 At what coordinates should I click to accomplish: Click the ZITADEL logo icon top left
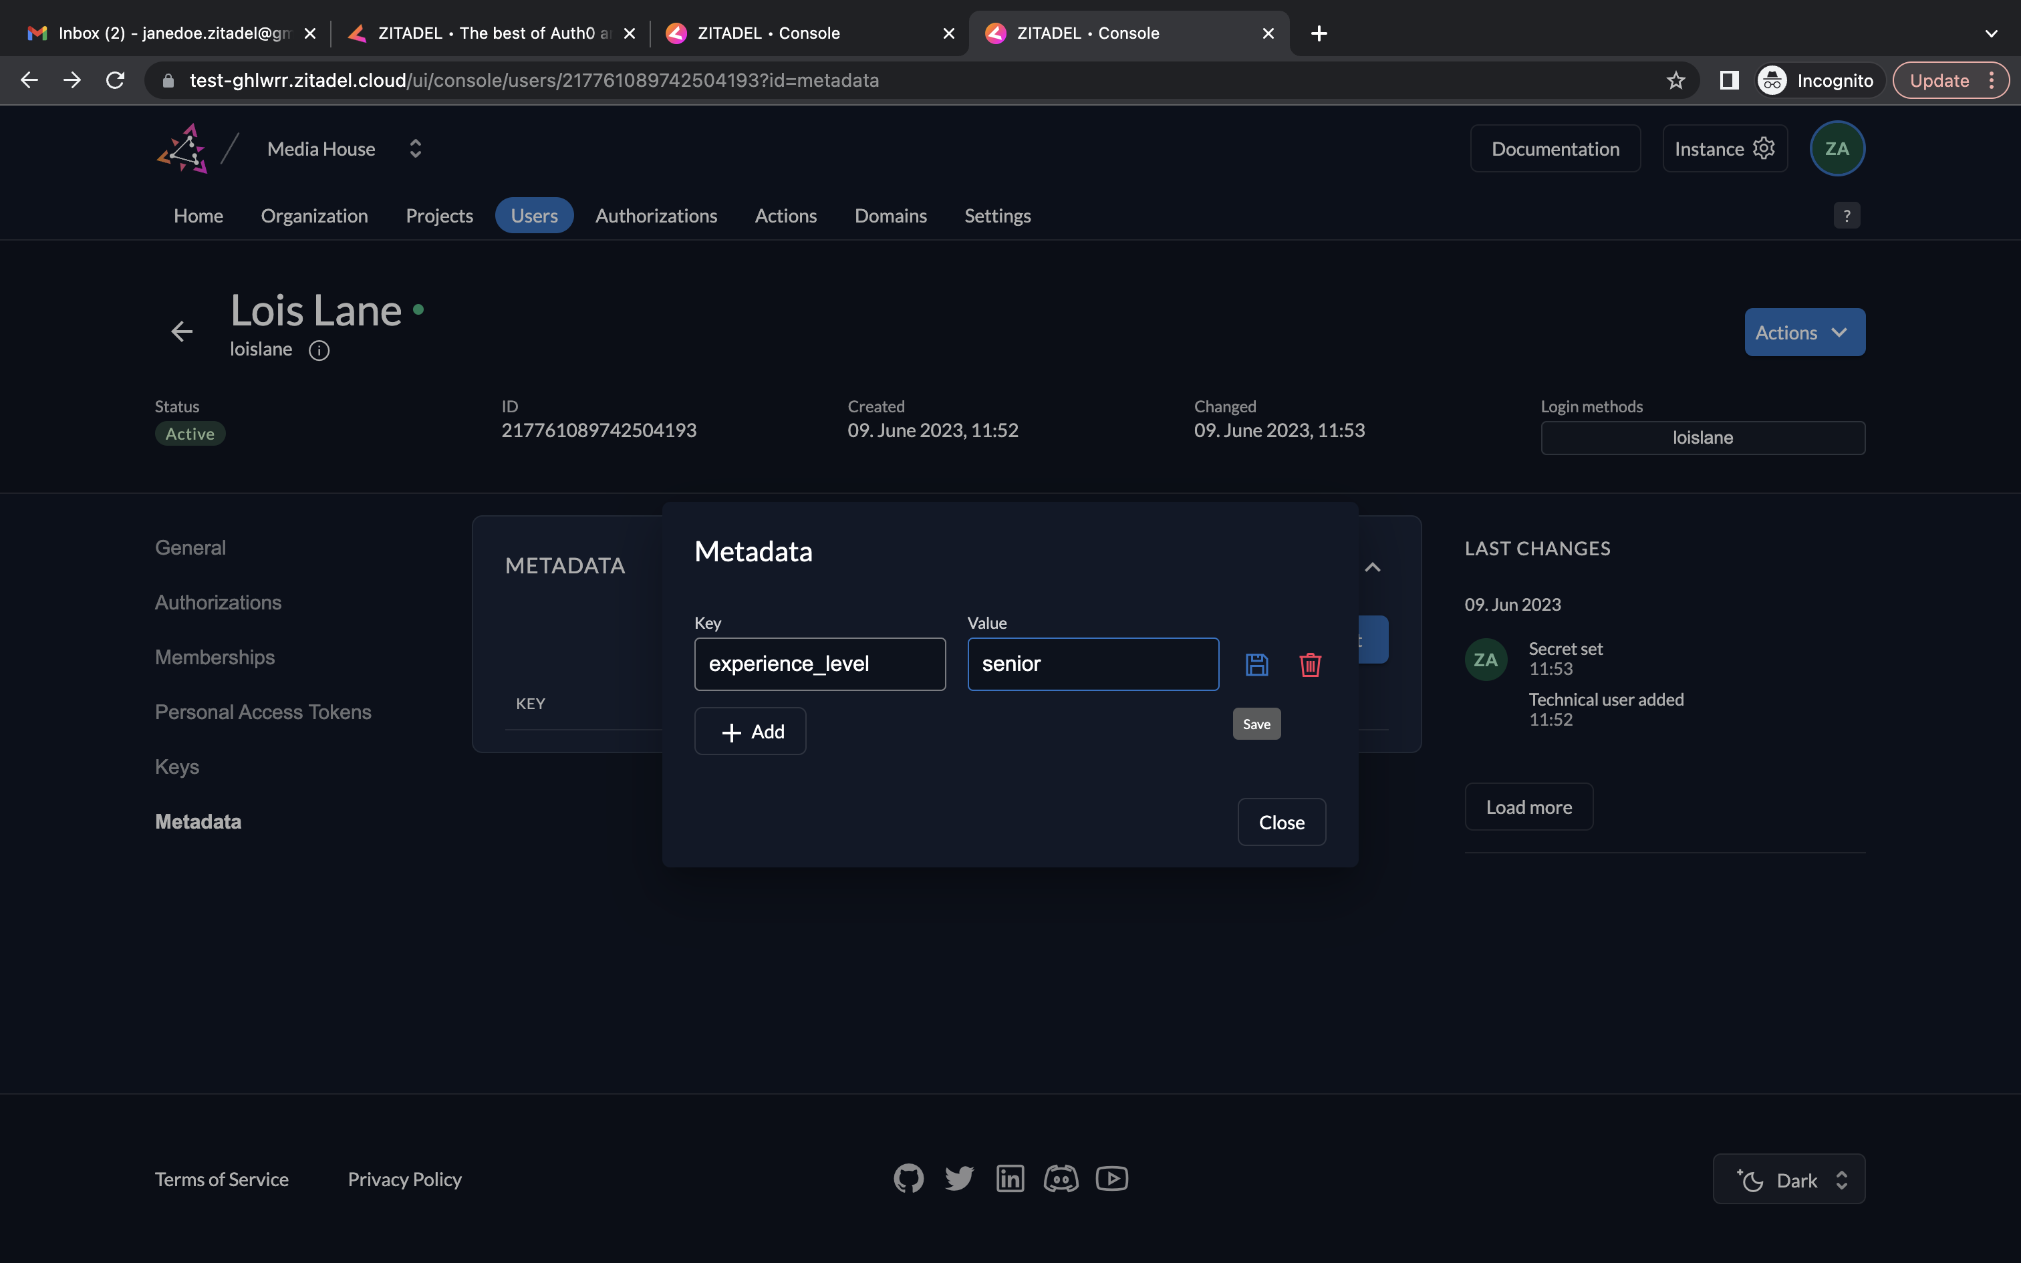point(182,148)
